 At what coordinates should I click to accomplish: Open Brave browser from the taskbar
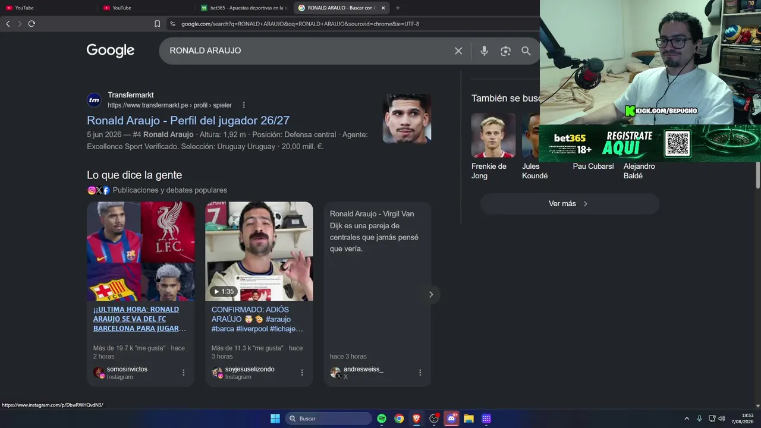point(416,418)
